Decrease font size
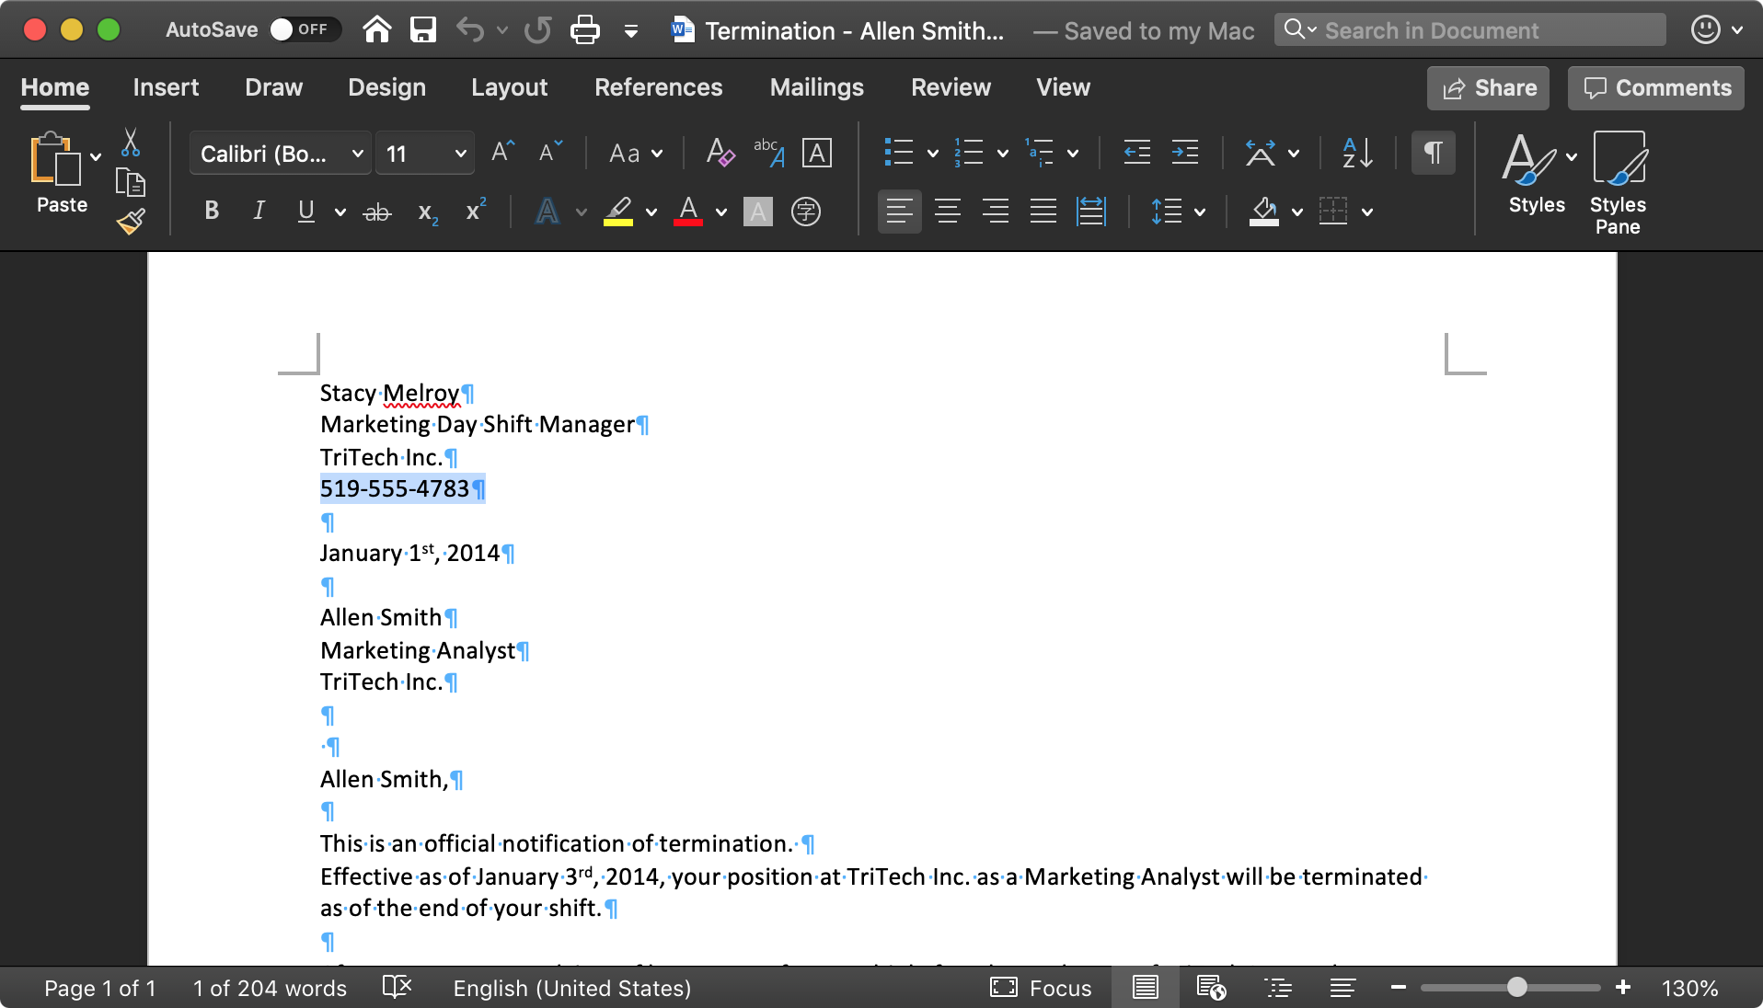The width and height of the screenshot is (1763, 1008). (550, 152)
